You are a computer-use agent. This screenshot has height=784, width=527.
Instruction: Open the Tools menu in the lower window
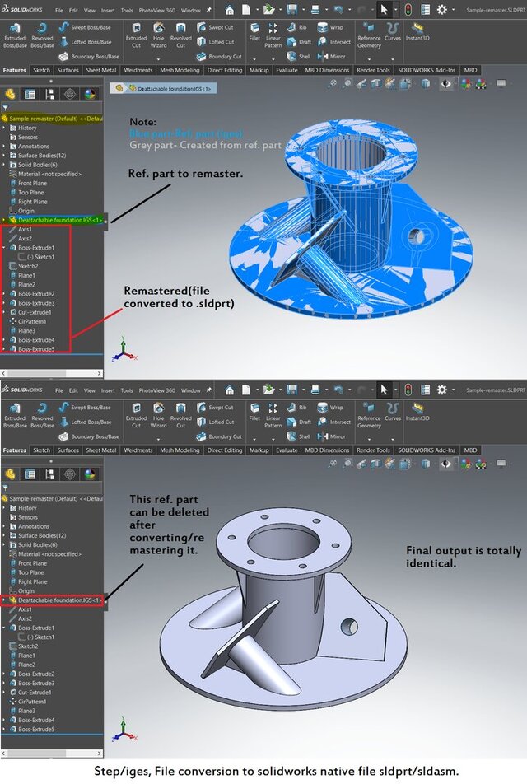[127, 390]
